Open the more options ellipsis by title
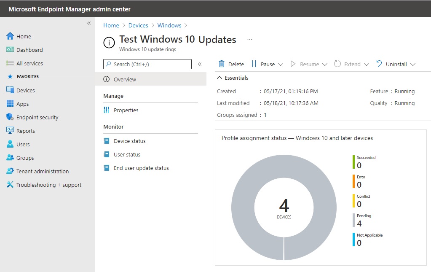Viewport: 431px width, 272px height. click(249, 40)
